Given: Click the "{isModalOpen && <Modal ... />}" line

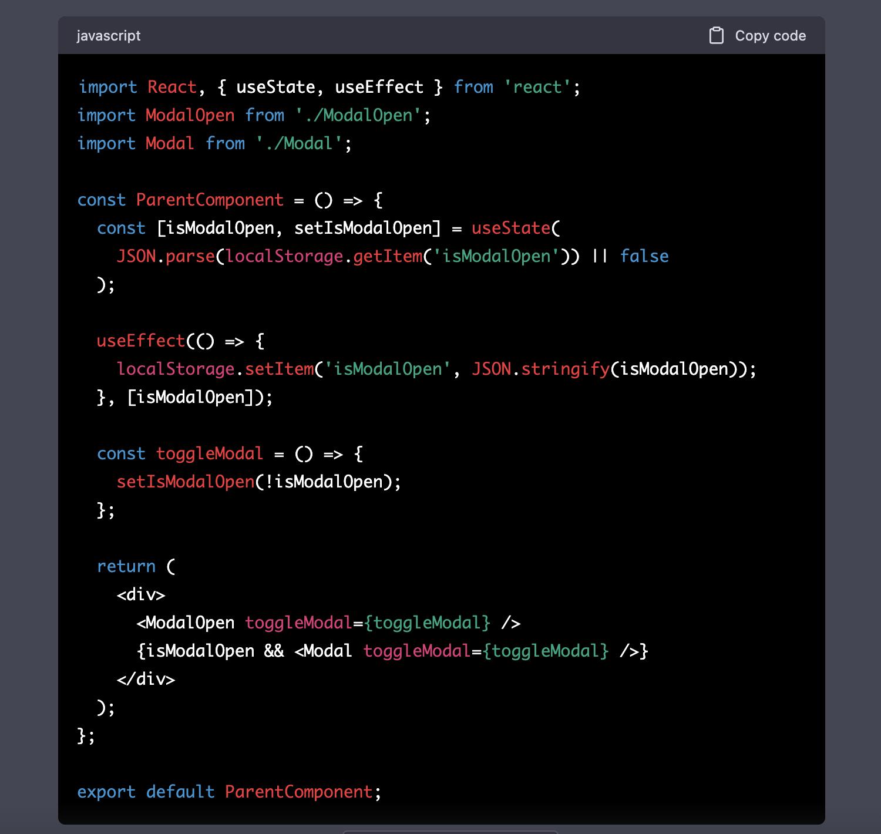Looking at the screenshot, I should [392, 651].
